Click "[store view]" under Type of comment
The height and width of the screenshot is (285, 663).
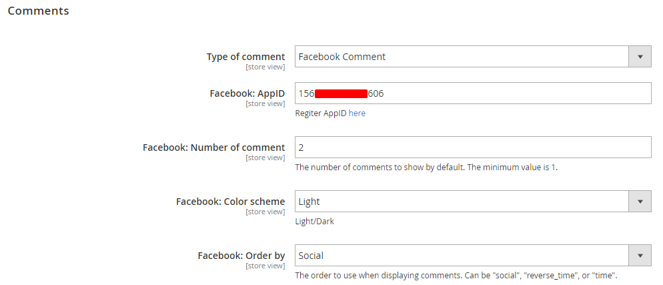click(x=265, y=67)
